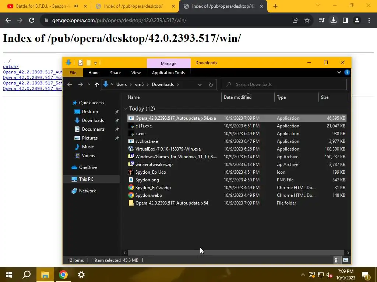The width and height of the screenshot is (377, 282).
Task: Select the Users breadcrumb segment
Action: 121,84
